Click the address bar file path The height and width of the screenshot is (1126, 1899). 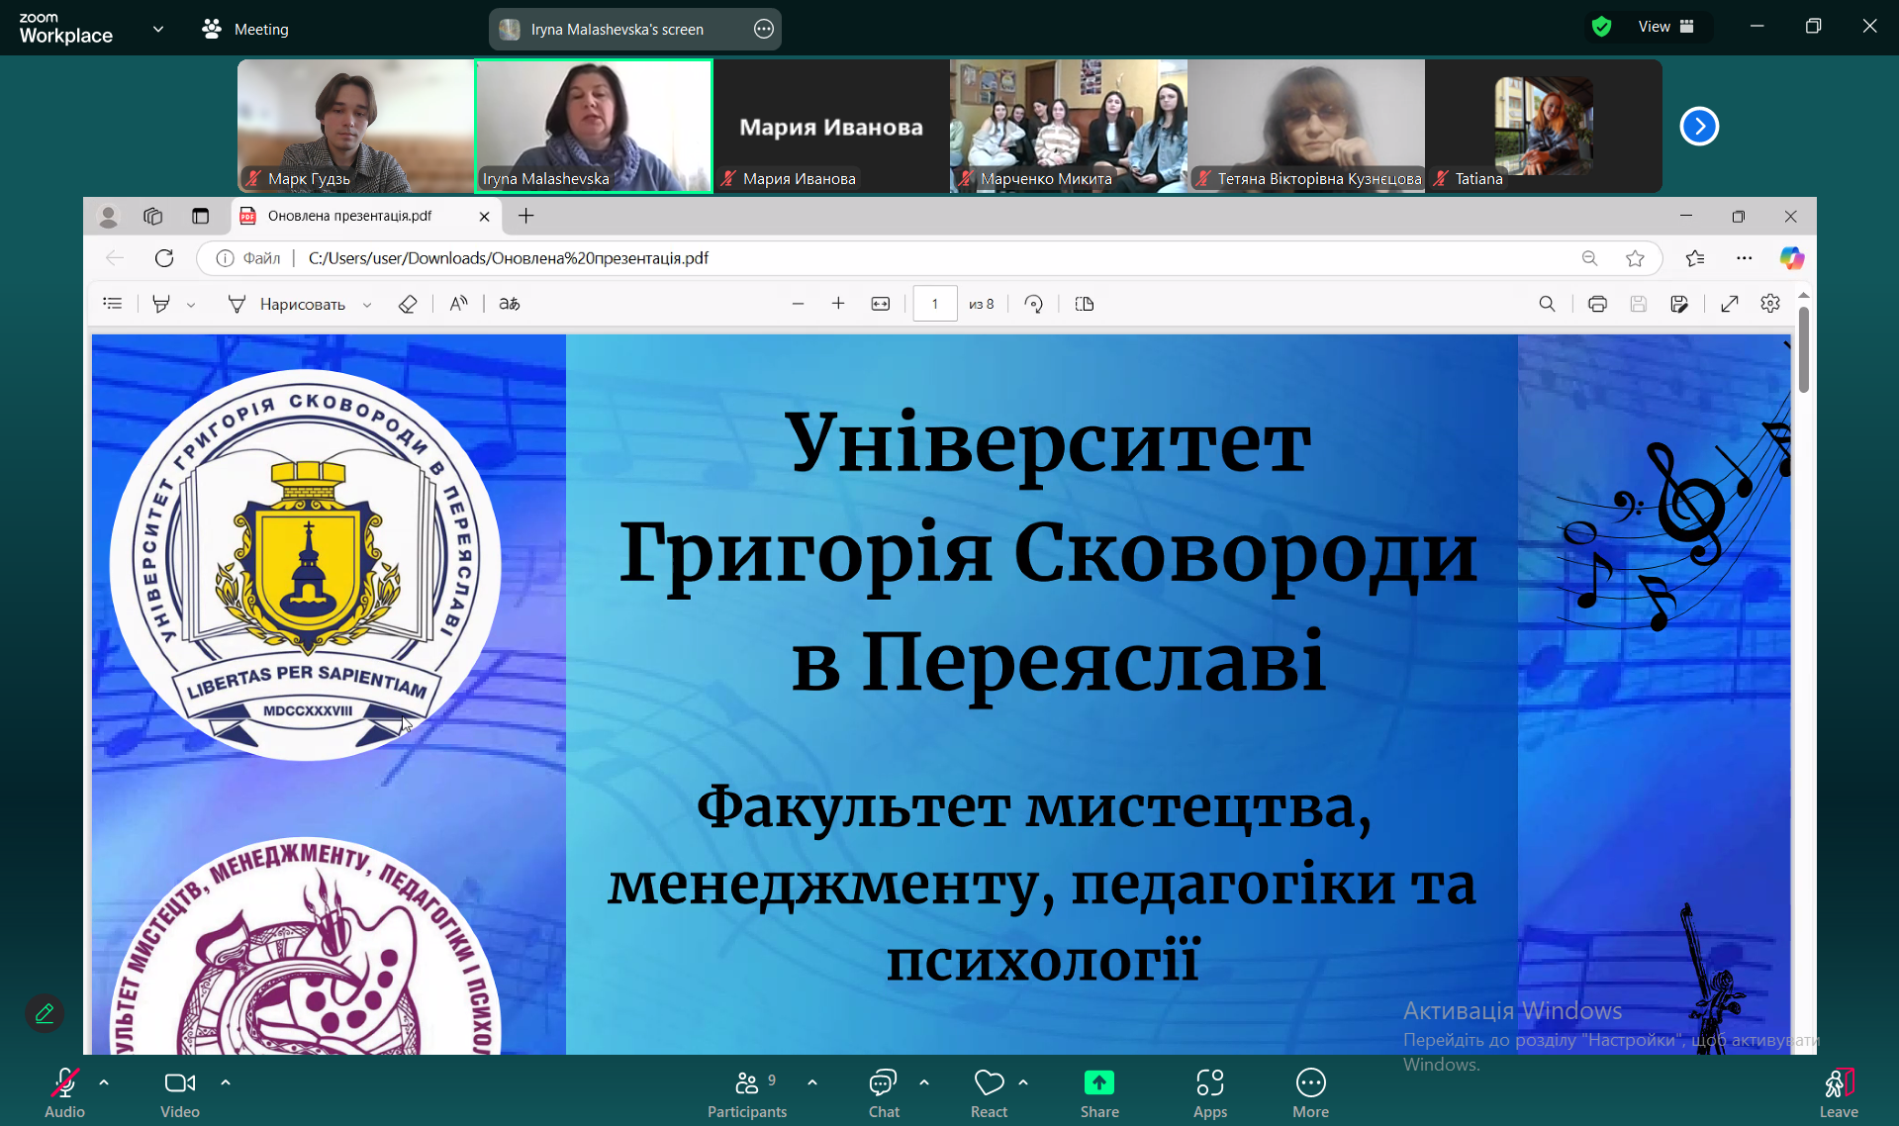509,258
